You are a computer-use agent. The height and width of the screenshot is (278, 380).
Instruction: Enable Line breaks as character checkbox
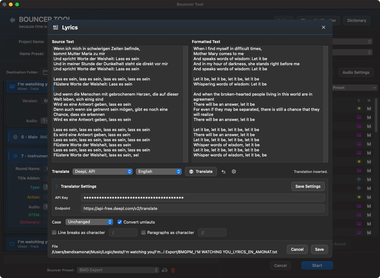(x=54, y=232)
